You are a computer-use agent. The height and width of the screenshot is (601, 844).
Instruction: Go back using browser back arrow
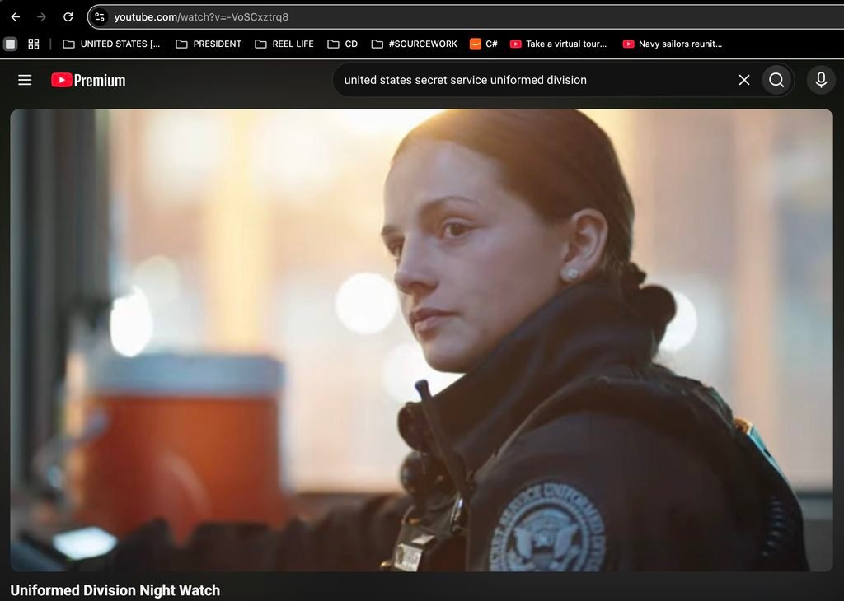click(16, 17)
